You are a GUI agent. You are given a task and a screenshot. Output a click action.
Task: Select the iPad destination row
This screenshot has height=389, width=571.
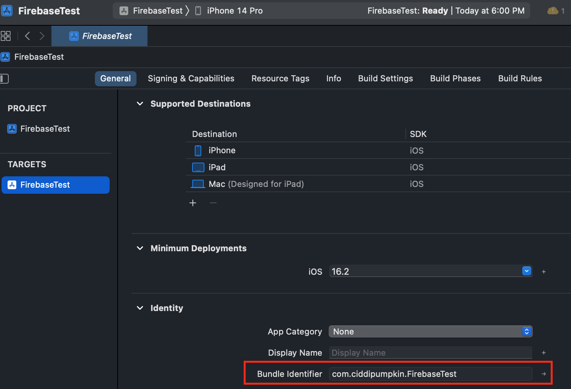[x=378, y=167]
